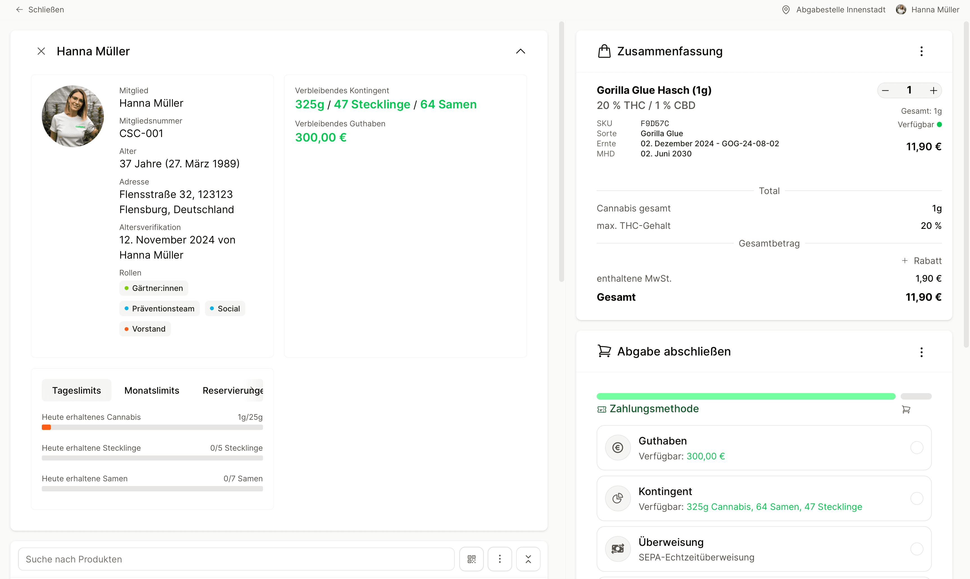This screenshot has width=970, height=579.
Task: Click the Schließen back arrow
Action: [x=19, y=10]
